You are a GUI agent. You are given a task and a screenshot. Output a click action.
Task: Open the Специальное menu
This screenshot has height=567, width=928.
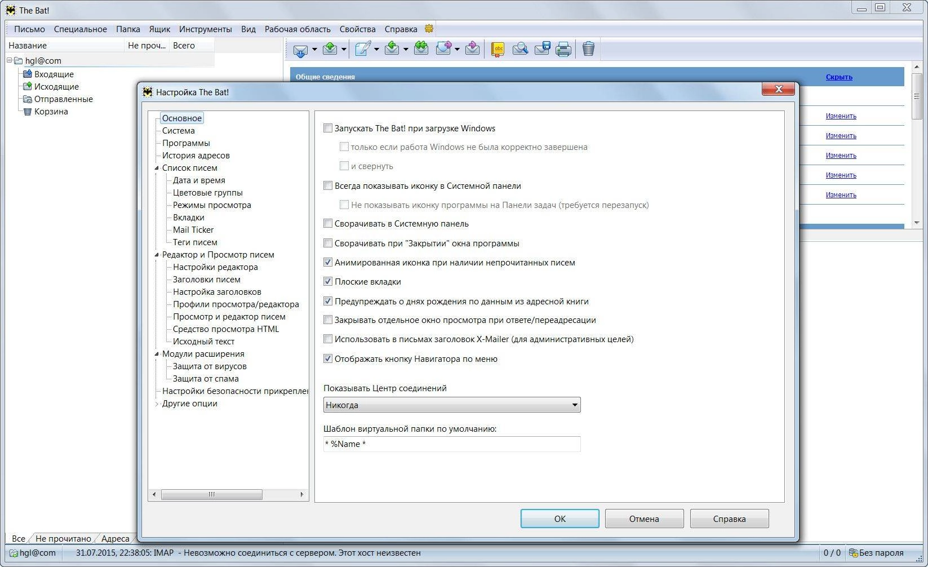tap(81, 29)
